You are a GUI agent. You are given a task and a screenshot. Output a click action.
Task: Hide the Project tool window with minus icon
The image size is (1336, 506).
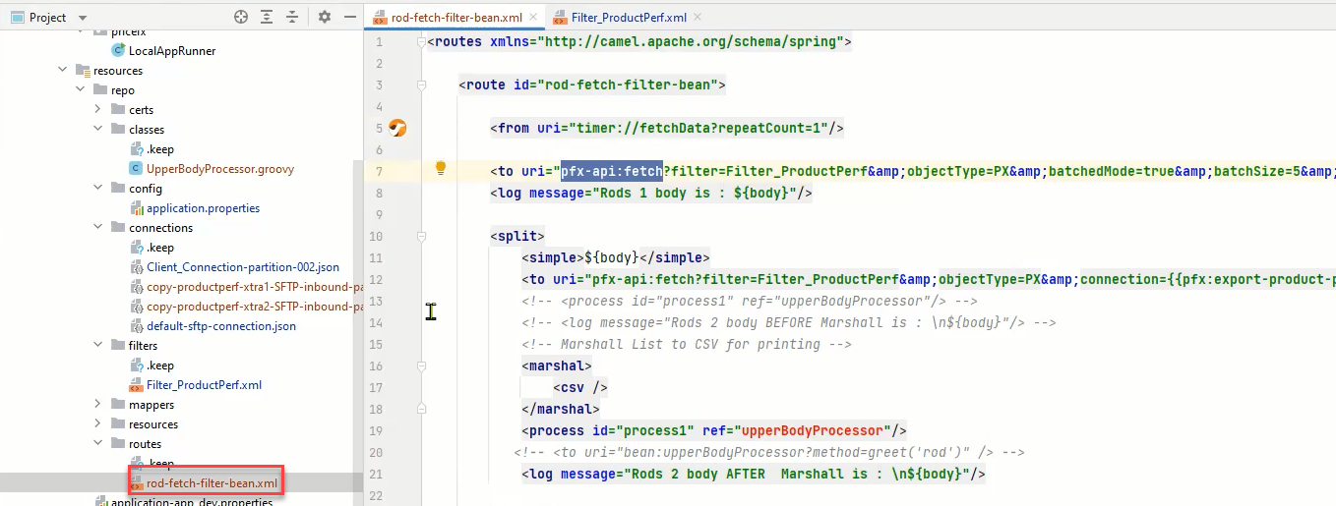pyautogui.click(x=350, y=18)
